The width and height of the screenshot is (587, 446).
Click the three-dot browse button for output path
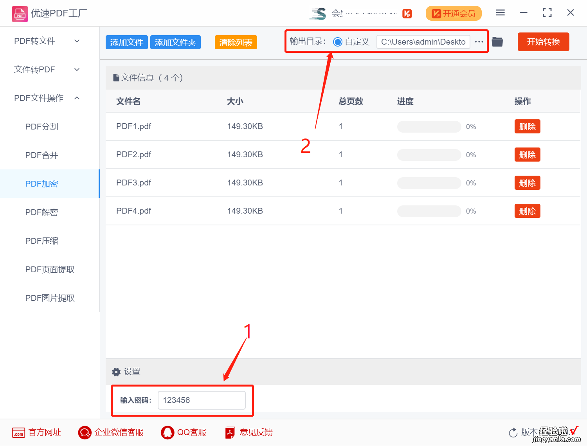click(479, 41)
